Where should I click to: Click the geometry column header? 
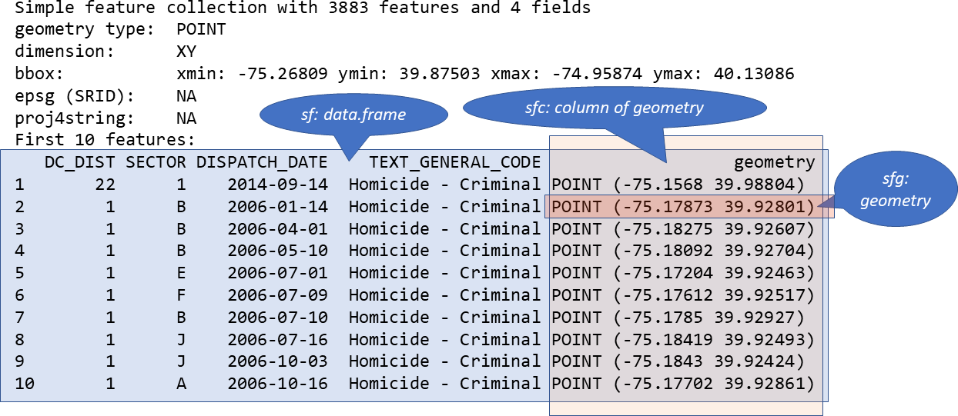(x=773, y=162)
